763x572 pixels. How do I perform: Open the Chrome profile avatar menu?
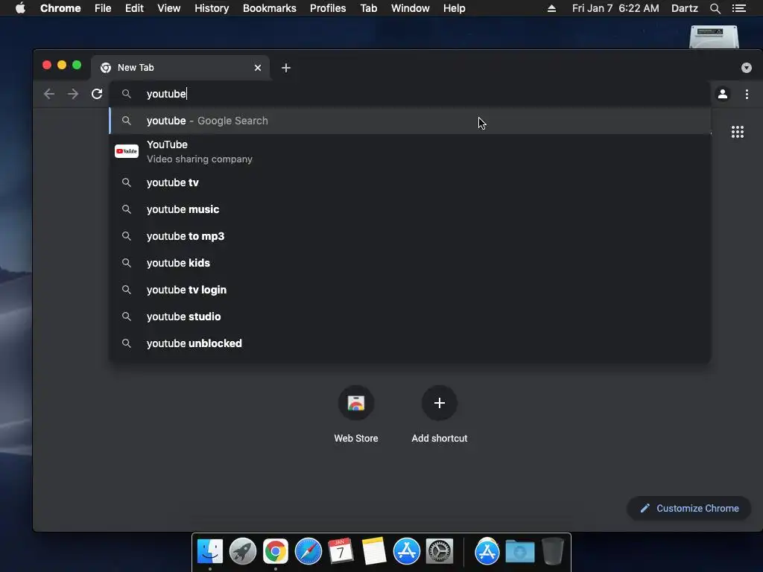click(x=723, y=94)
